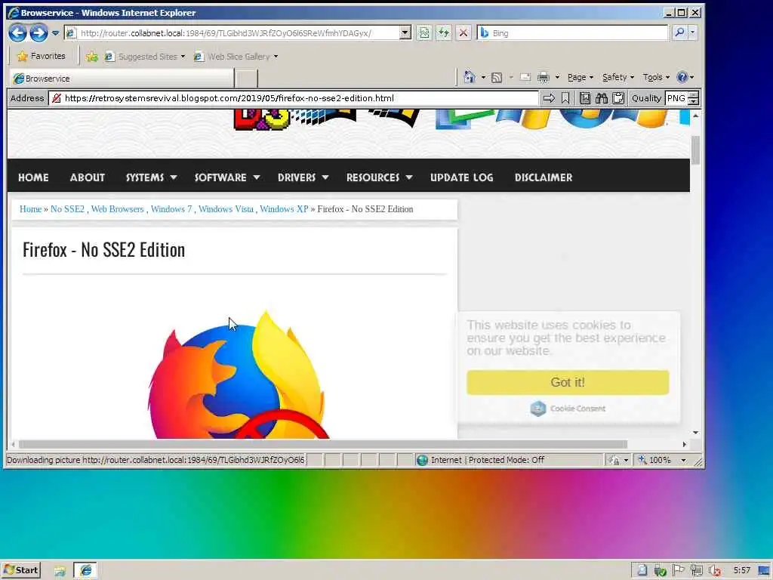Screen dimensions: 773x580
Task: Click ABOUT in the site navigation
Action: click(x=88, y=177)
